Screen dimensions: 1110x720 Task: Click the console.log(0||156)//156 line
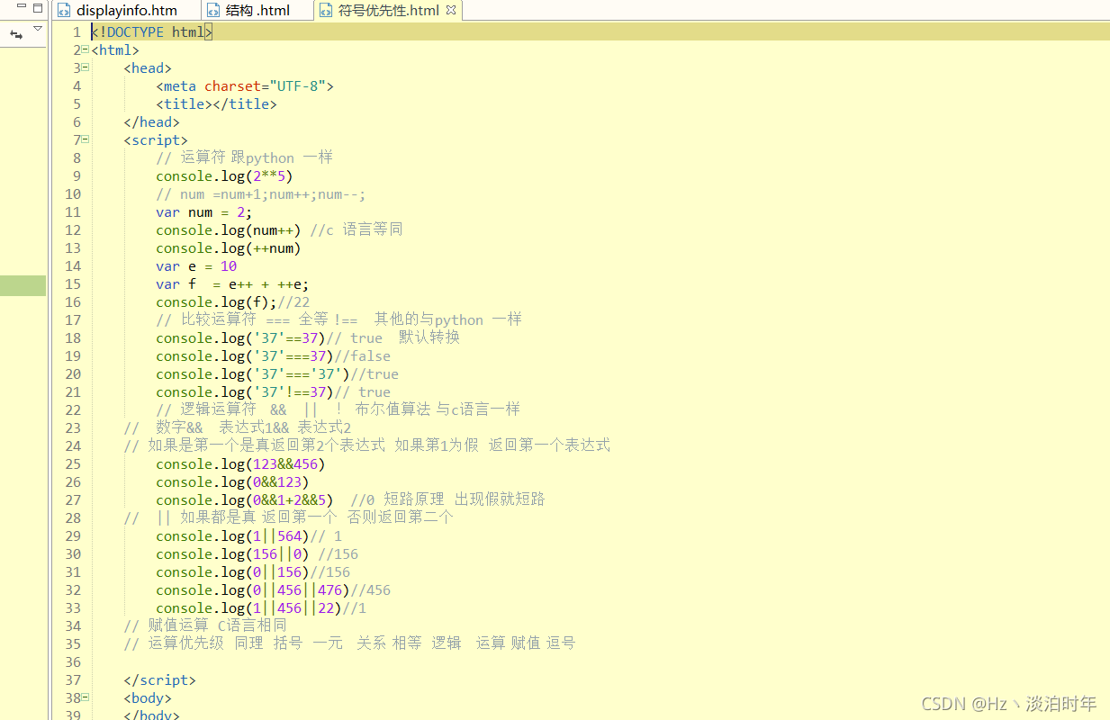[x=253, y=572]
